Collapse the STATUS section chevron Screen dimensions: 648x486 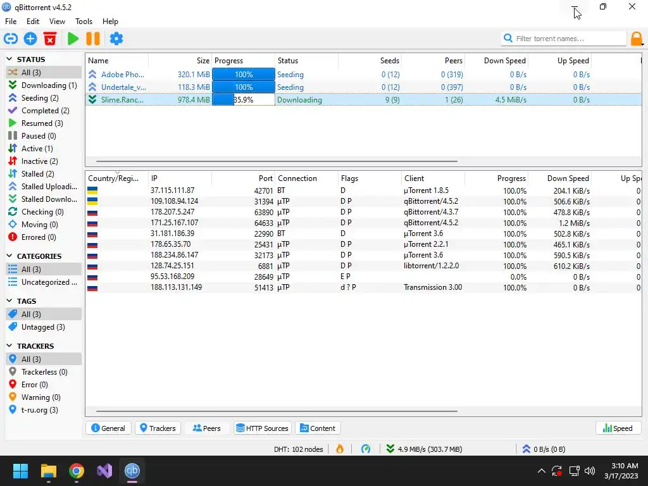pos(9,59)
